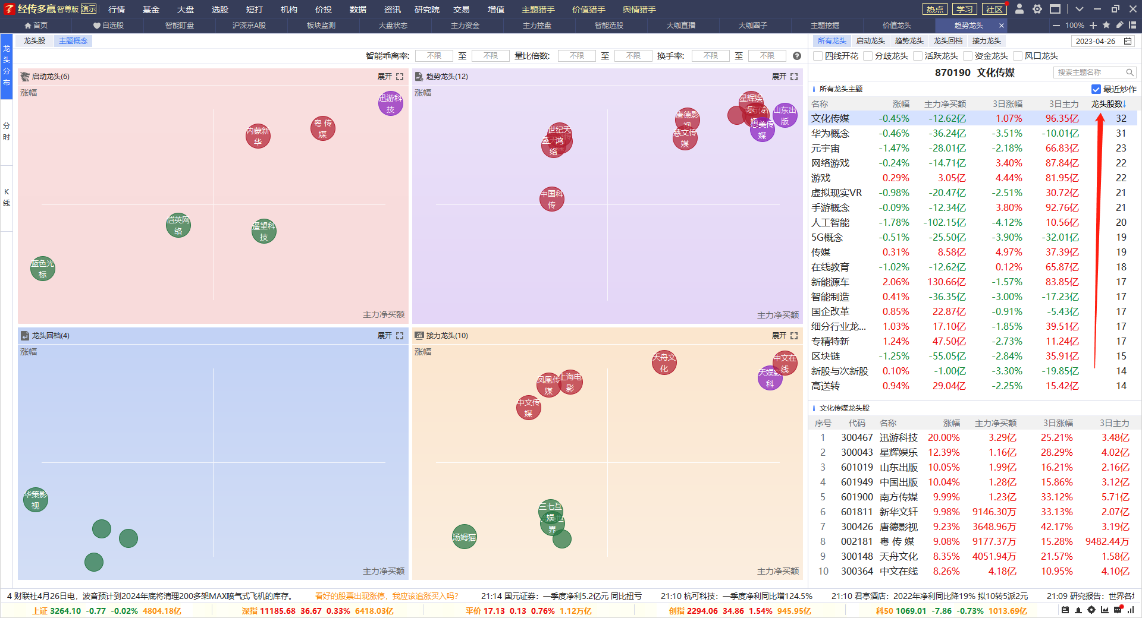This screenshot has width=1142, height=618.
Task: Open the help question mark icon
Action: click(x=797, y=56)
